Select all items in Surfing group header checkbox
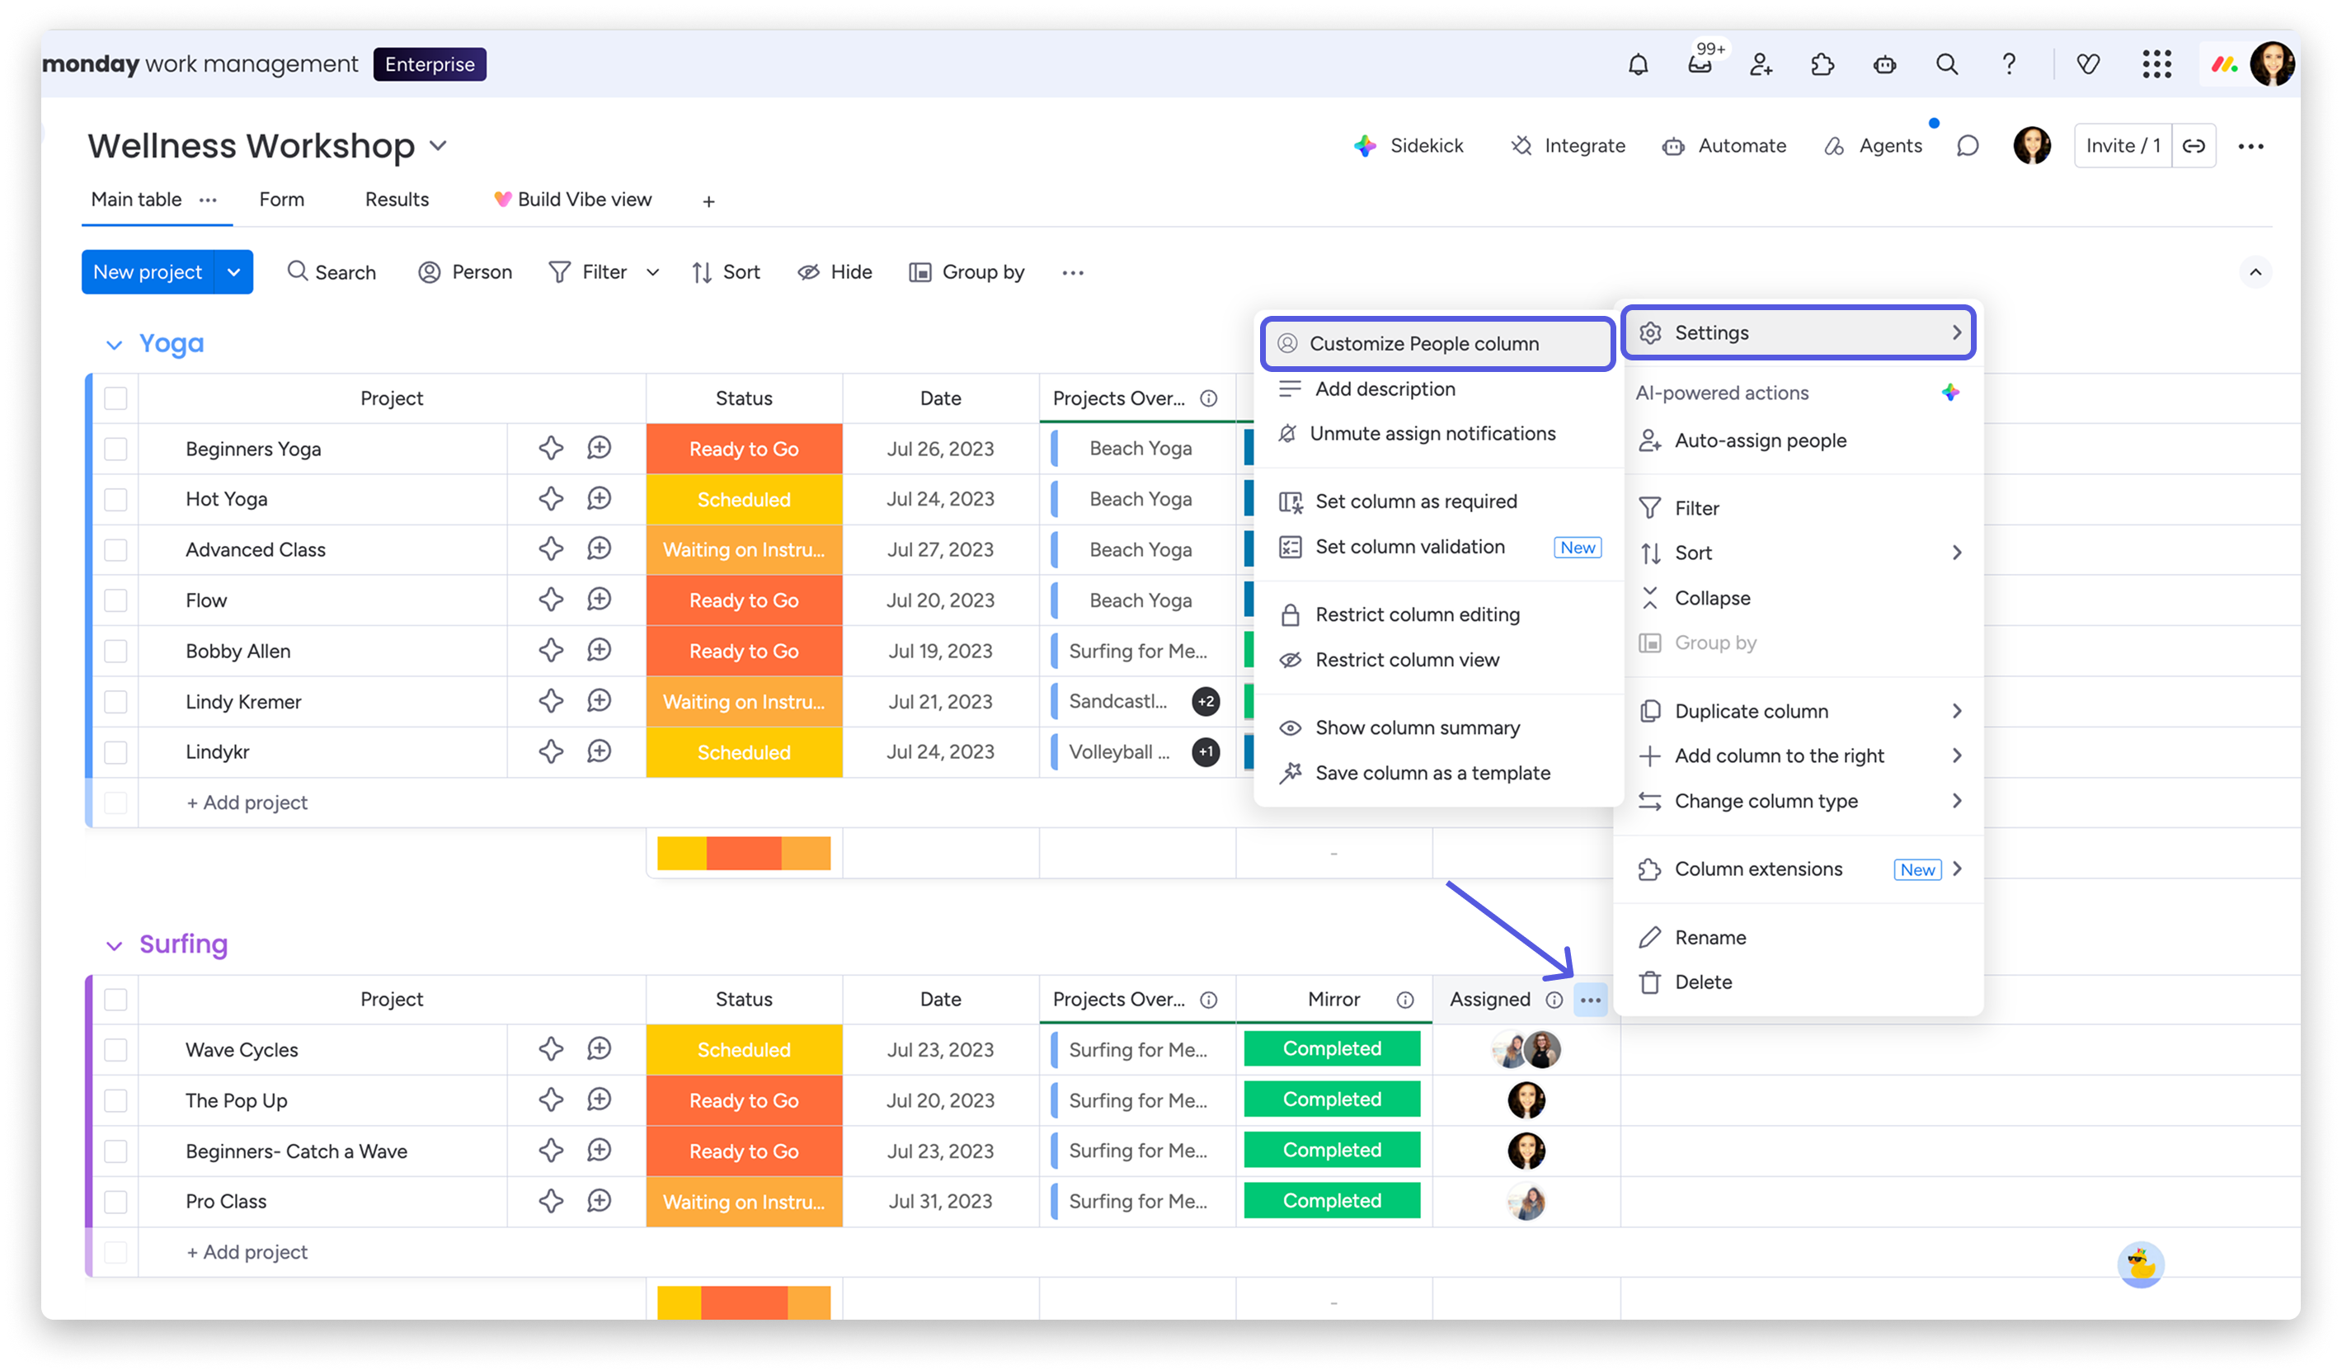2342x1370 pixels. [115, 999]
